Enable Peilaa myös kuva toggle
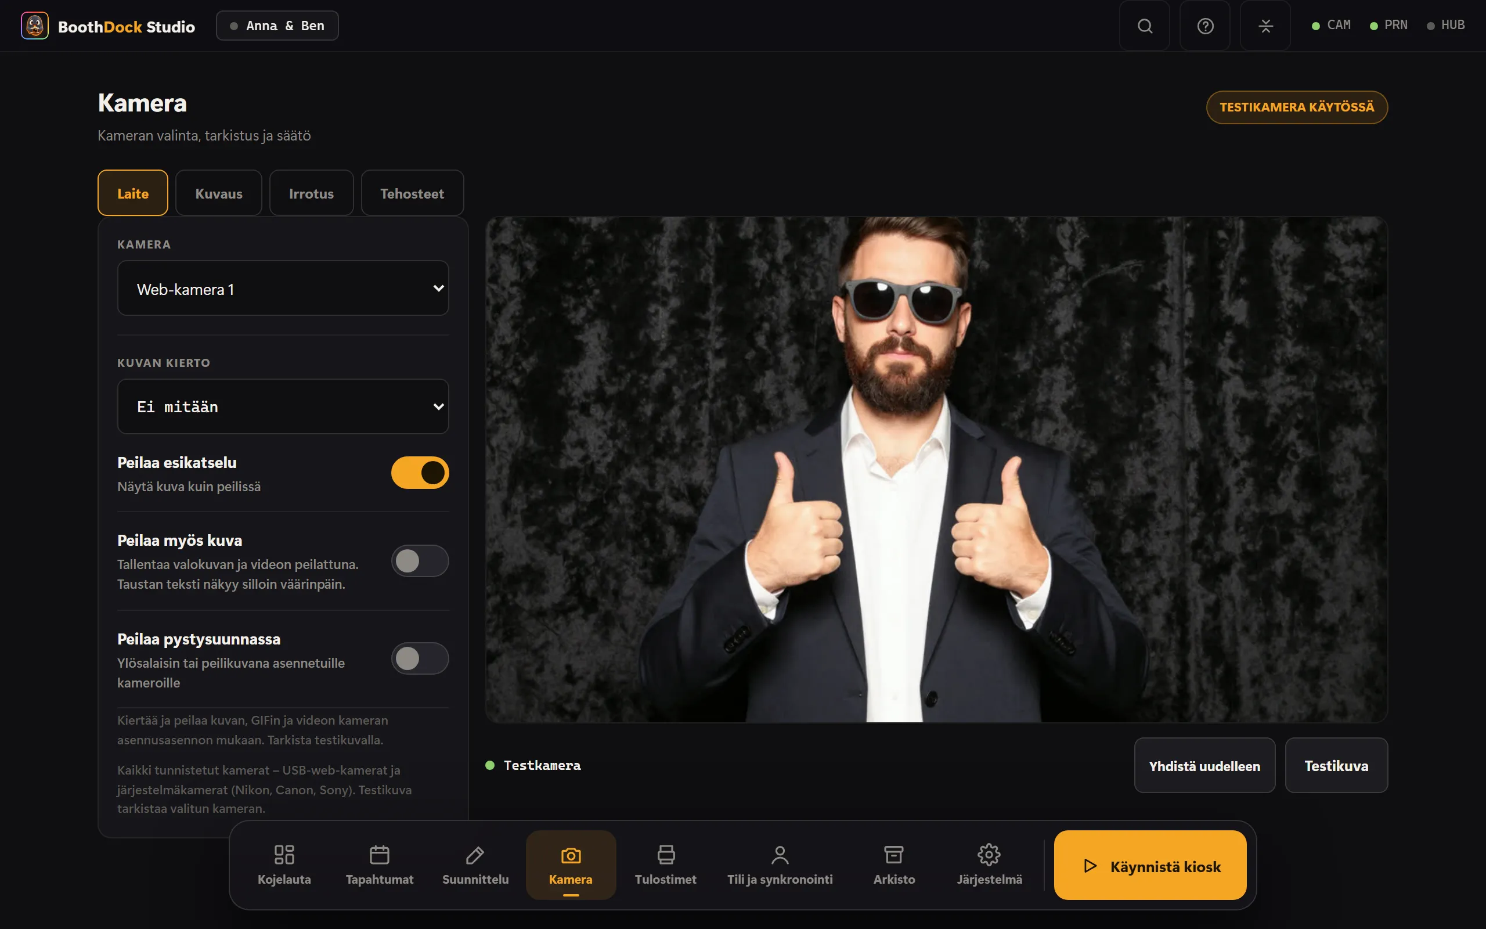This screenshot has width=1486, height=929. [x=420, y=561]
